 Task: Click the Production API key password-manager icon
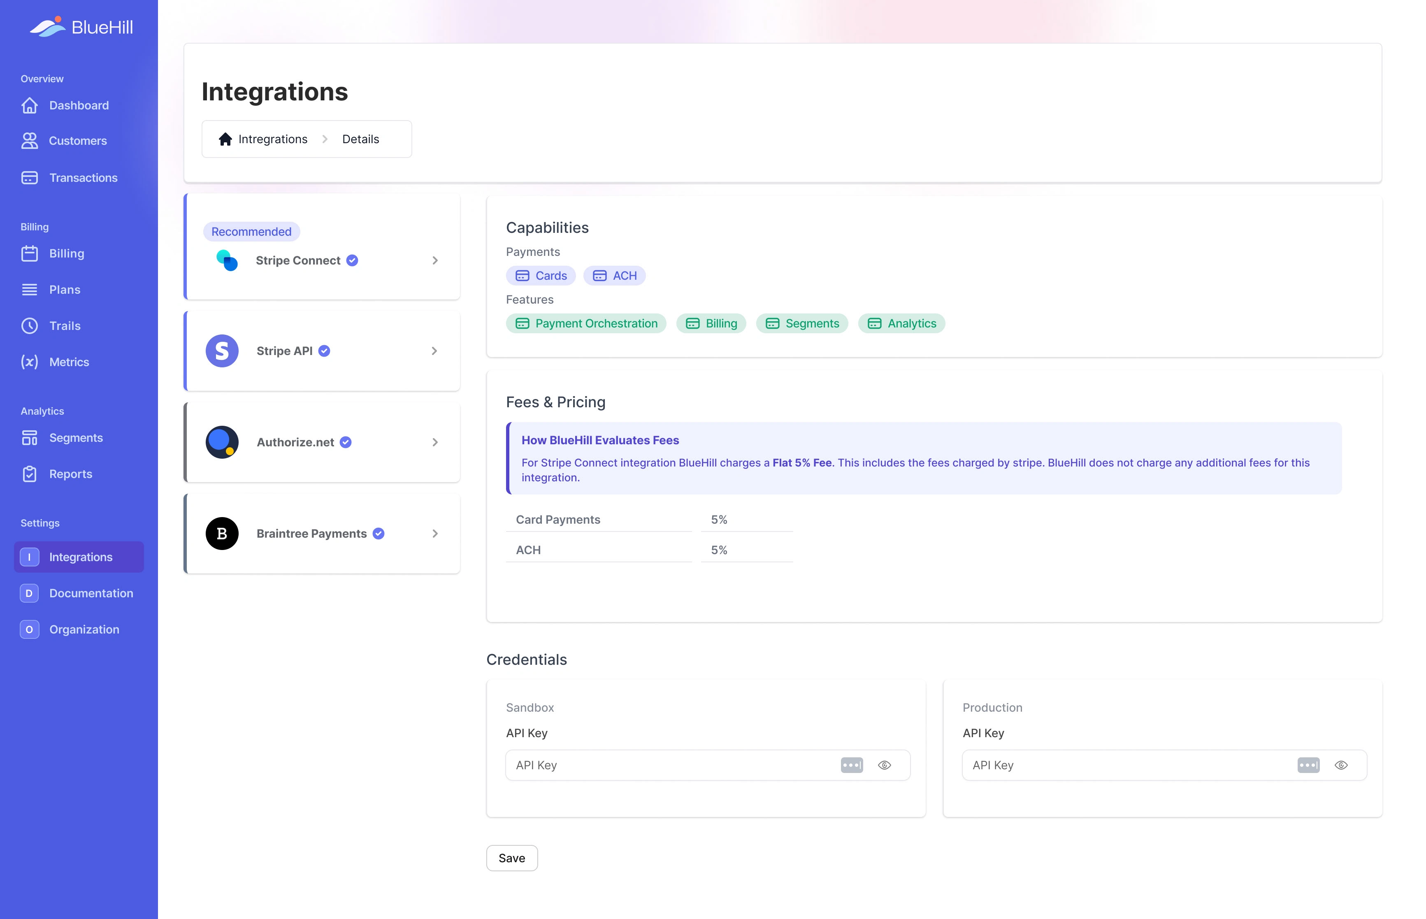click(x=1308, y=765)
